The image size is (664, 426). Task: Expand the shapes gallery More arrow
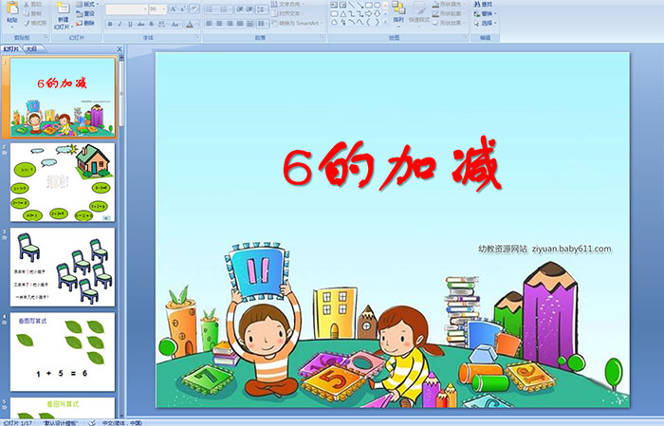click(385, 22)
